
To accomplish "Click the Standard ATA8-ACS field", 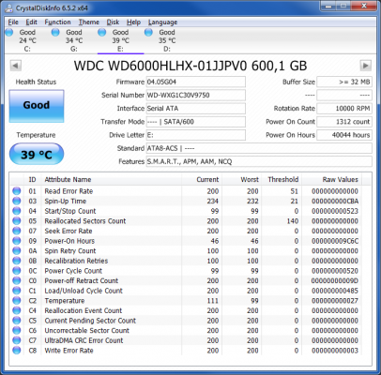I will [259, 148].
